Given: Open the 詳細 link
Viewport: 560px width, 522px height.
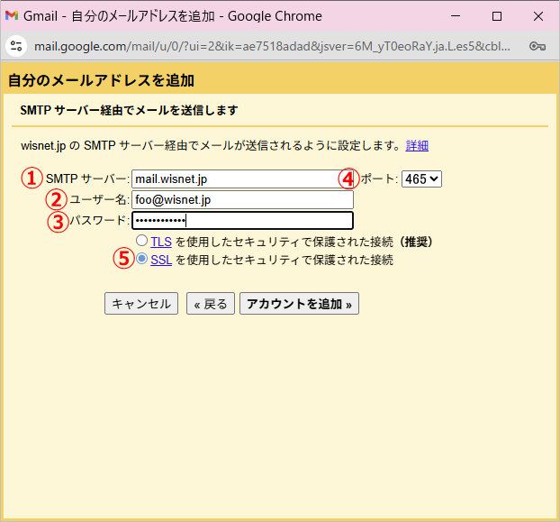Looking at the screenshot, I should [417, 145].
